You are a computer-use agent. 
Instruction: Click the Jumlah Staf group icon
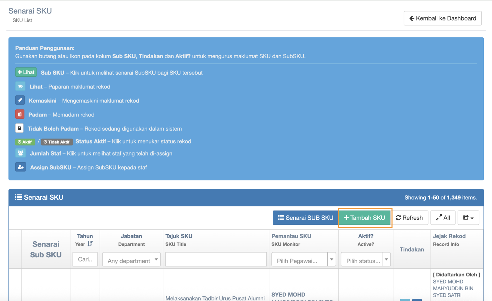[x=20, y=153]
